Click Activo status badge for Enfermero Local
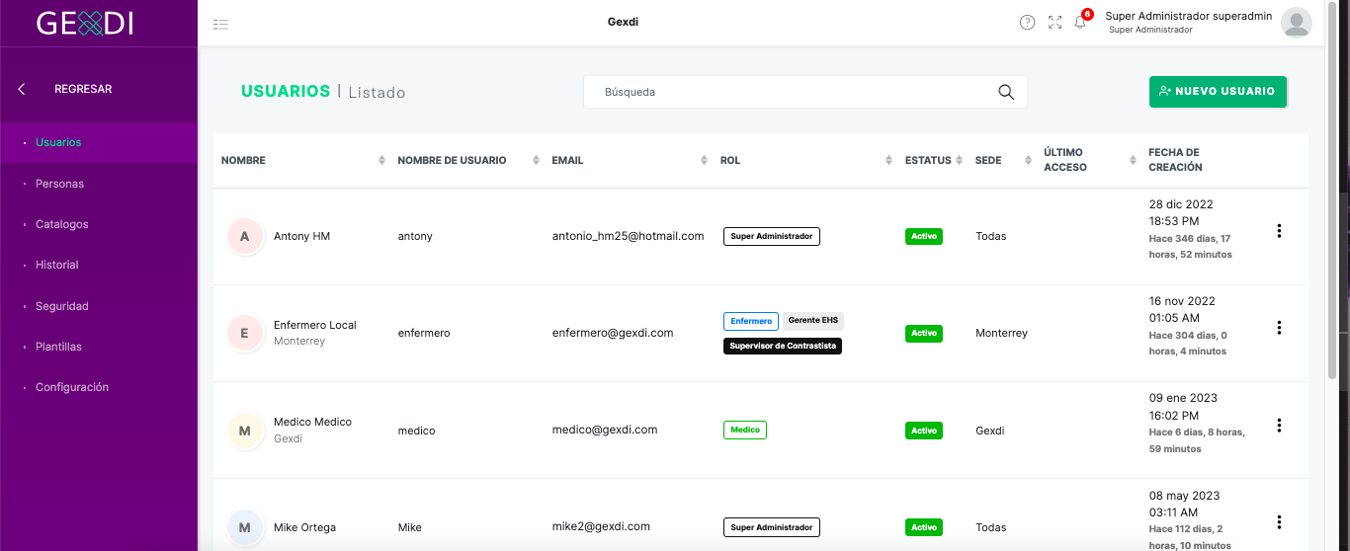This screenshot has width=1350, height=551. click(x=924, y=333)
